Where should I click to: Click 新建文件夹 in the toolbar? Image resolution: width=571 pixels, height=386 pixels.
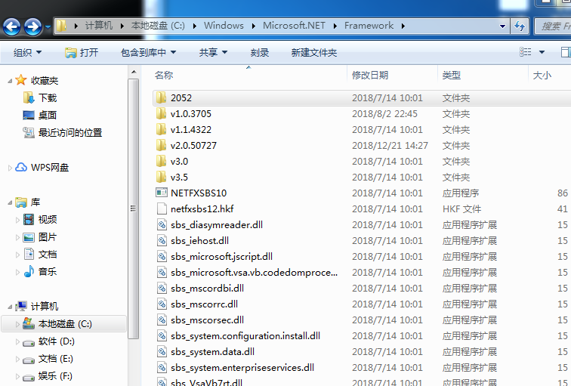[314, 52]
